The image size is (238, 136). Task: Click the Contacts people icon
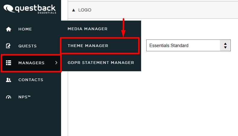click(x=8, y=80)
